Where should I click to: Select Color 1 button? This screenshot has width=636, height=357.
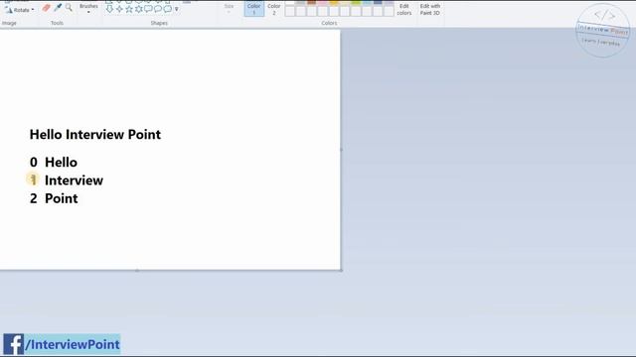[254, 9]
